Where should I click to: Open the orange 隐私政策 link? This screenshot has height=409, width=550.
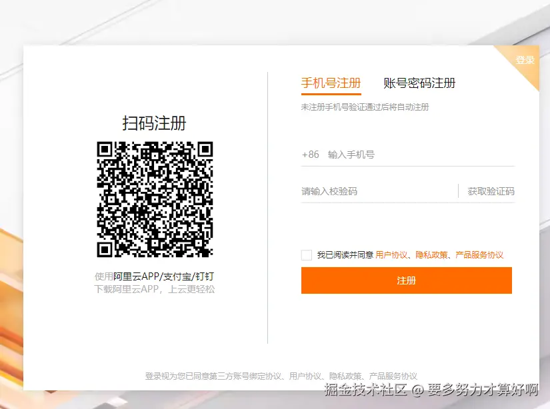click(431, 255)
